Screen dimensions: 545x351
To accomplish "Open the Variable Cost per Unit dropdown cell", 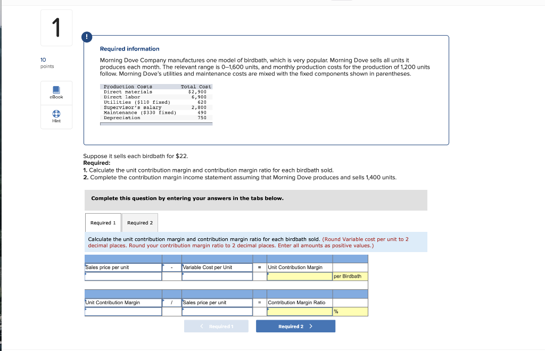I will (217, 267).
